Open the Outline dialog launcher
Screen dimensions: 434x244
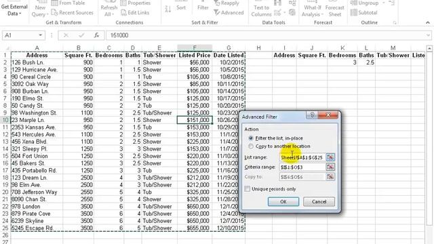[x=395, y=22]
